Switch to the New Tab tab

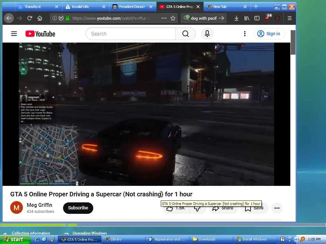point(227,7)
